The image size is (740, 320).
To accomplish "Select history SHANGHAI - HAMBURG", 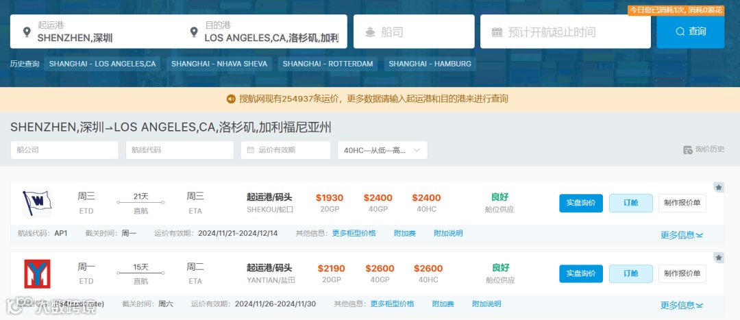I will pos(430,64).
